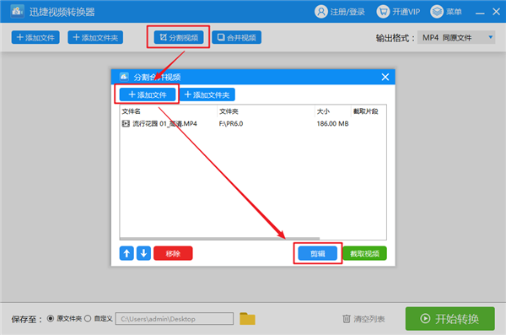This screenshot has height=335, width=506.
Task: Click 添加文件 inside the dialog
Action: [x=148, y=95]
